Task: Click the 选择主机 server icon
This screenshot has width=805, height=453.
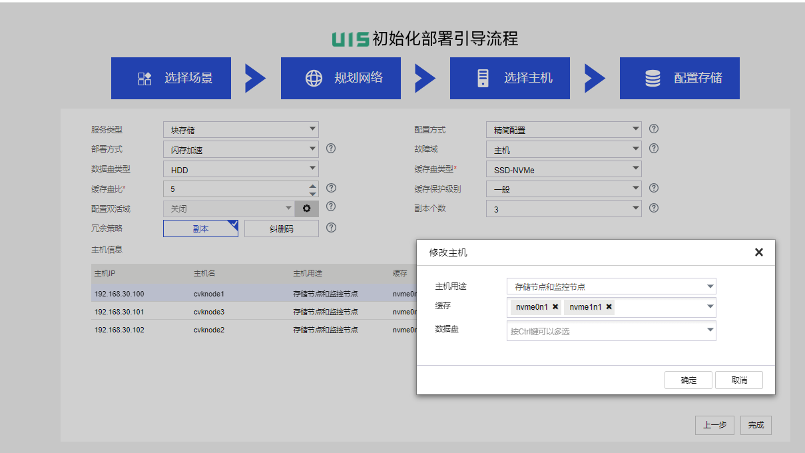Action: click(483, 78)
